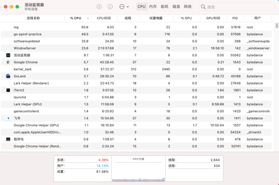Image resolution: width=279 pixels, height=185 pixels.
Task: Click the 线程 count 2,644
Action: click(215, 160)
